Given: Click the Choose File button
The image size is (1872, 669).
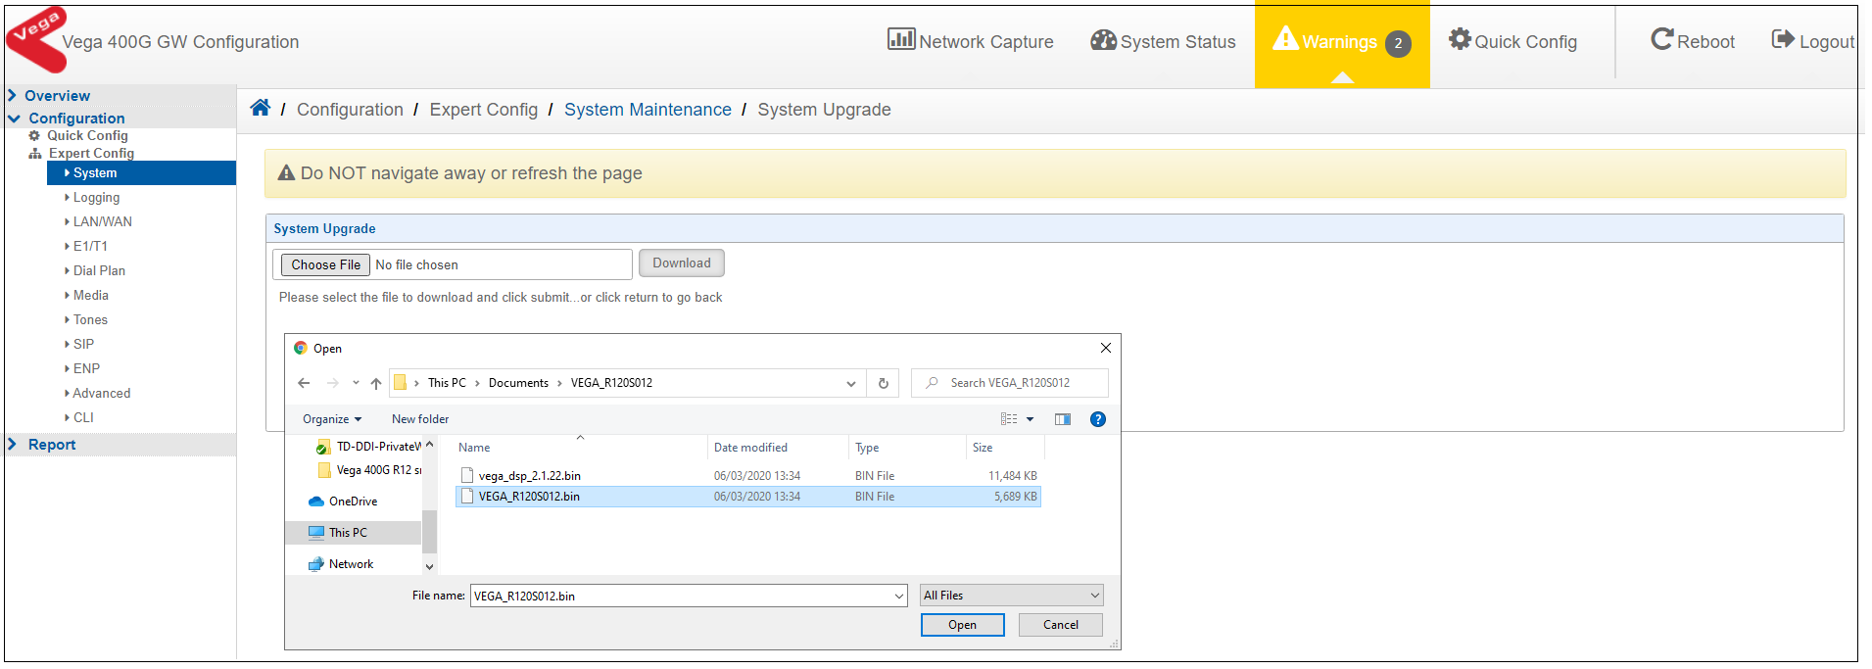Looking at the screenshot, I should pyautogui.click(x=325, y=265).
